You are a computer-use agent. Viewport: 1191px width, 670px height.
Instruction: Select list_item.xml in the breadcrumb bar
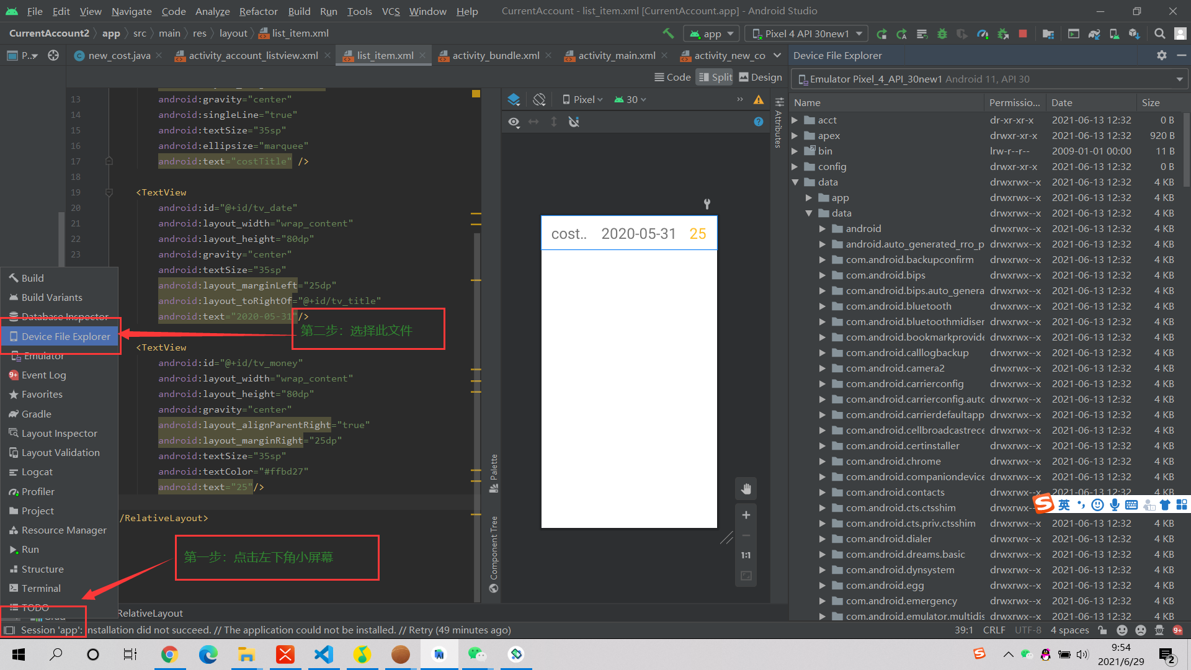[x=299, y=33]
